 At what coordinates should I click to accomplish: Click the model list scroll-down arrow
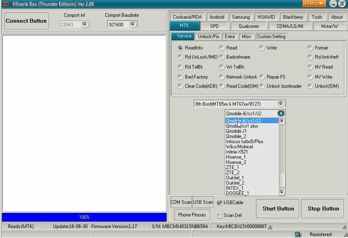click(282, 192)
